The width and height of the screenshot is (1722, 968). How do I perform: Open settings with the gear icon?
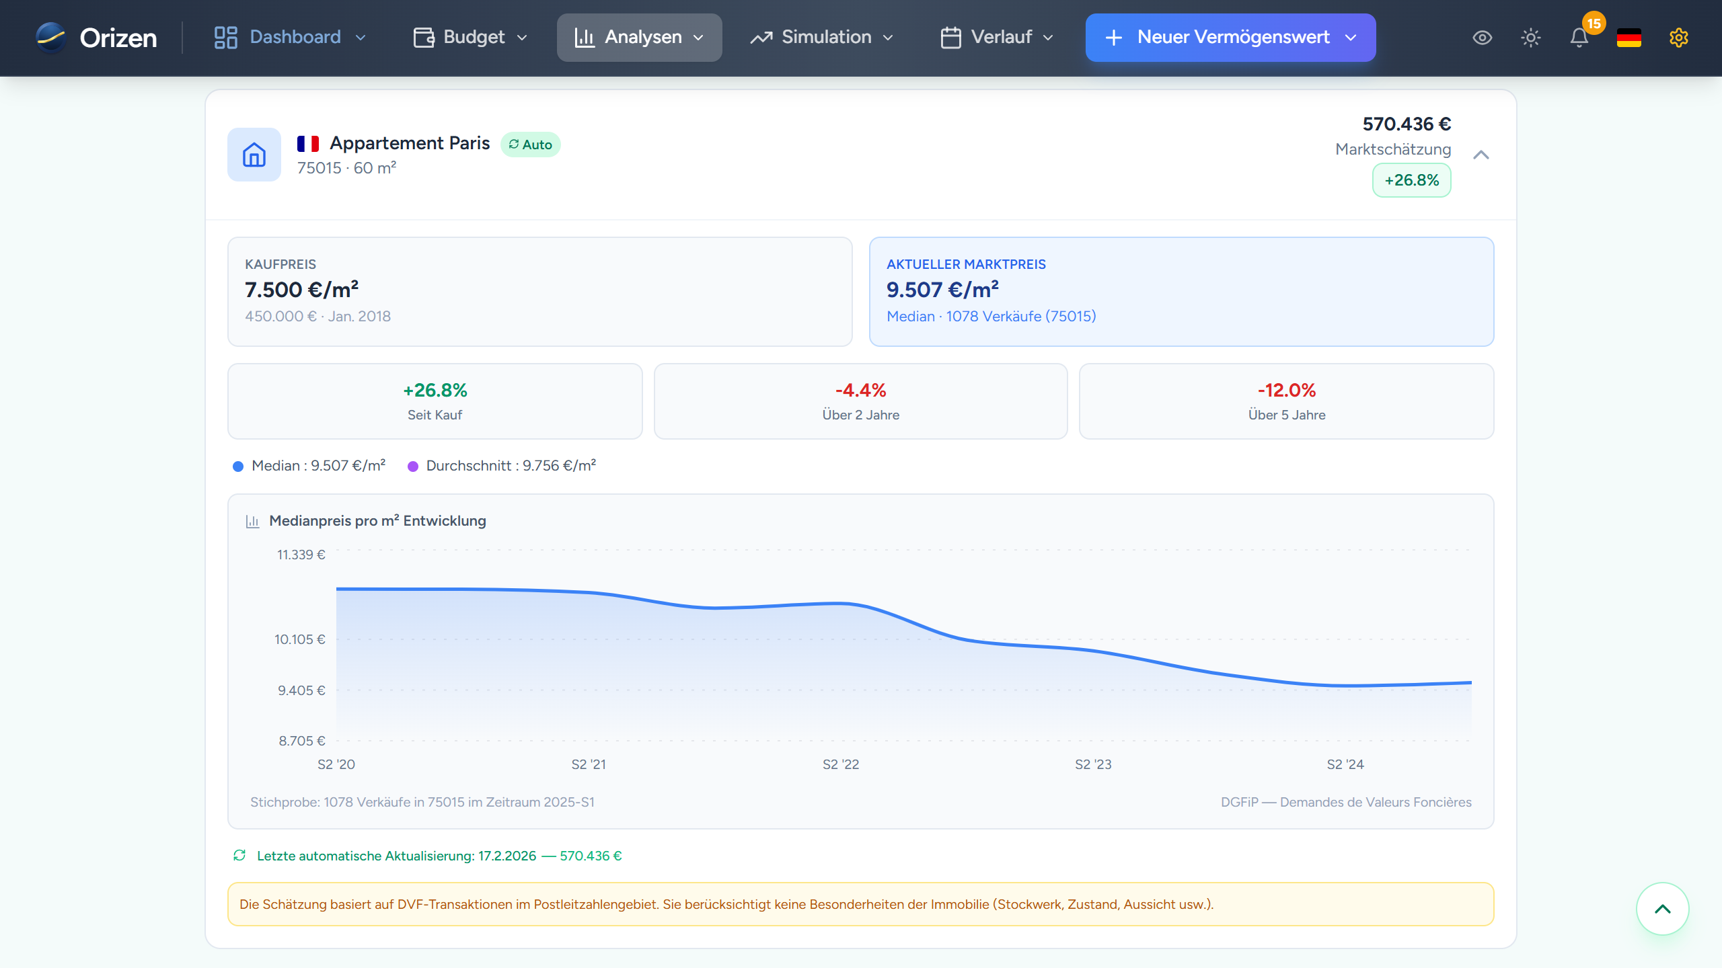[1679, 38]
